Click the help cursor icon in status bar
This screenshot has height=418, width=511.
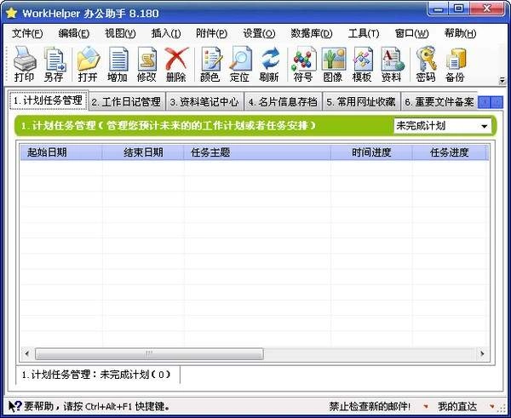click(x=14, y=406)
